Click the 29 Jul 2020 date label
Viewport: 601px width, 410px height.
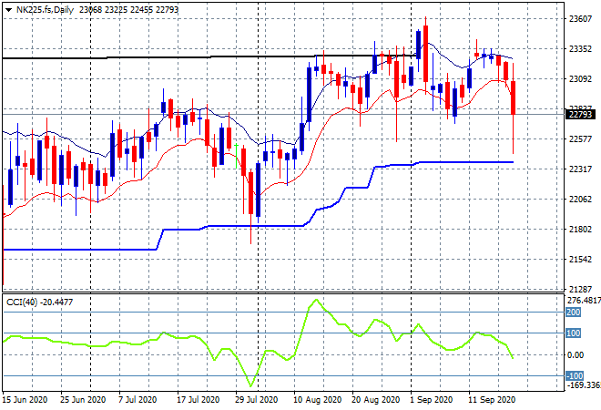pos(257,400)
